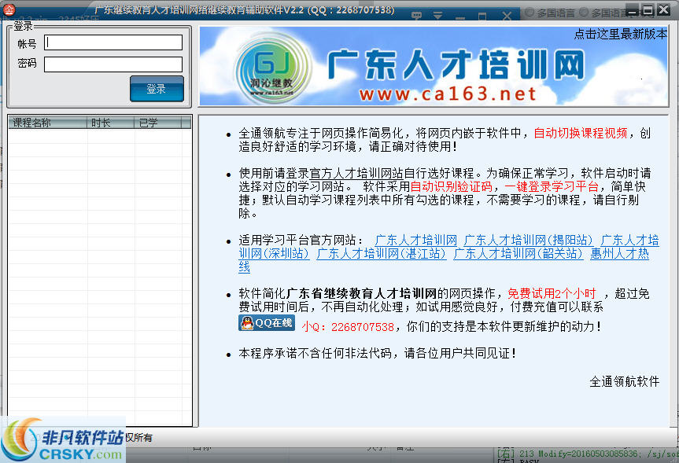Close the software window
This screenshot has height=463, width=679.
tap(663, 10)
